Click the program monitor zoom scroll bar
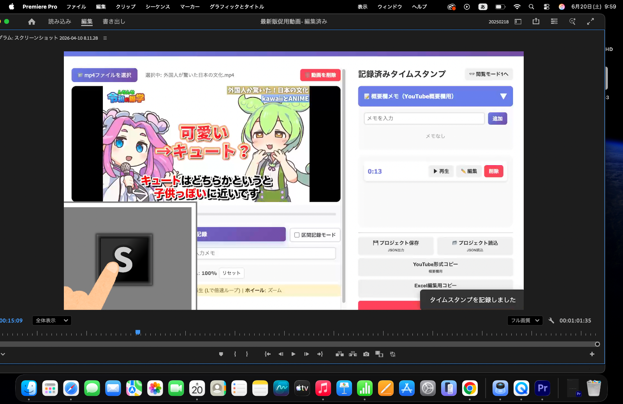 pos(298,344)
